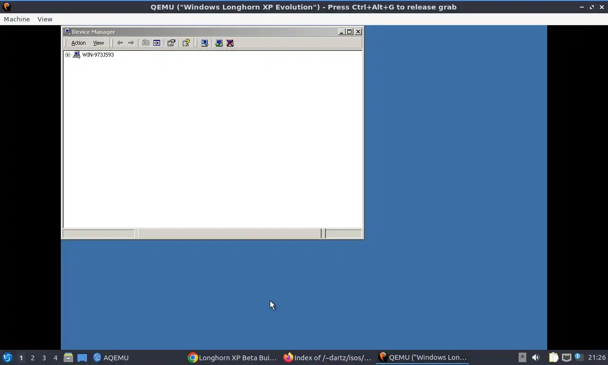
Task: Minimize the Device Manager window
Action: [x=342, y=32]
